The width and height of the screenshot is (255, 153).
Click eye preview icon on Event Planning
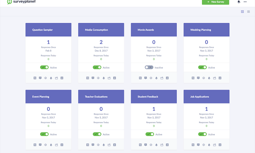pos(46,145)
